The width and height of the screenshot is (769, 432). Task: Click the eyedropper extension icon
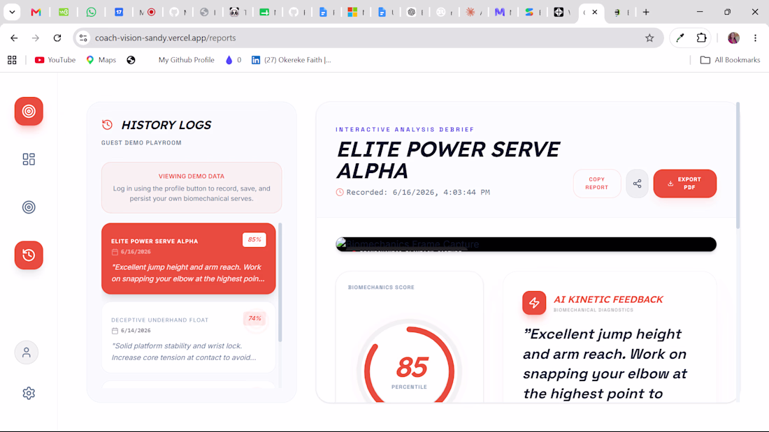(680, 38)
